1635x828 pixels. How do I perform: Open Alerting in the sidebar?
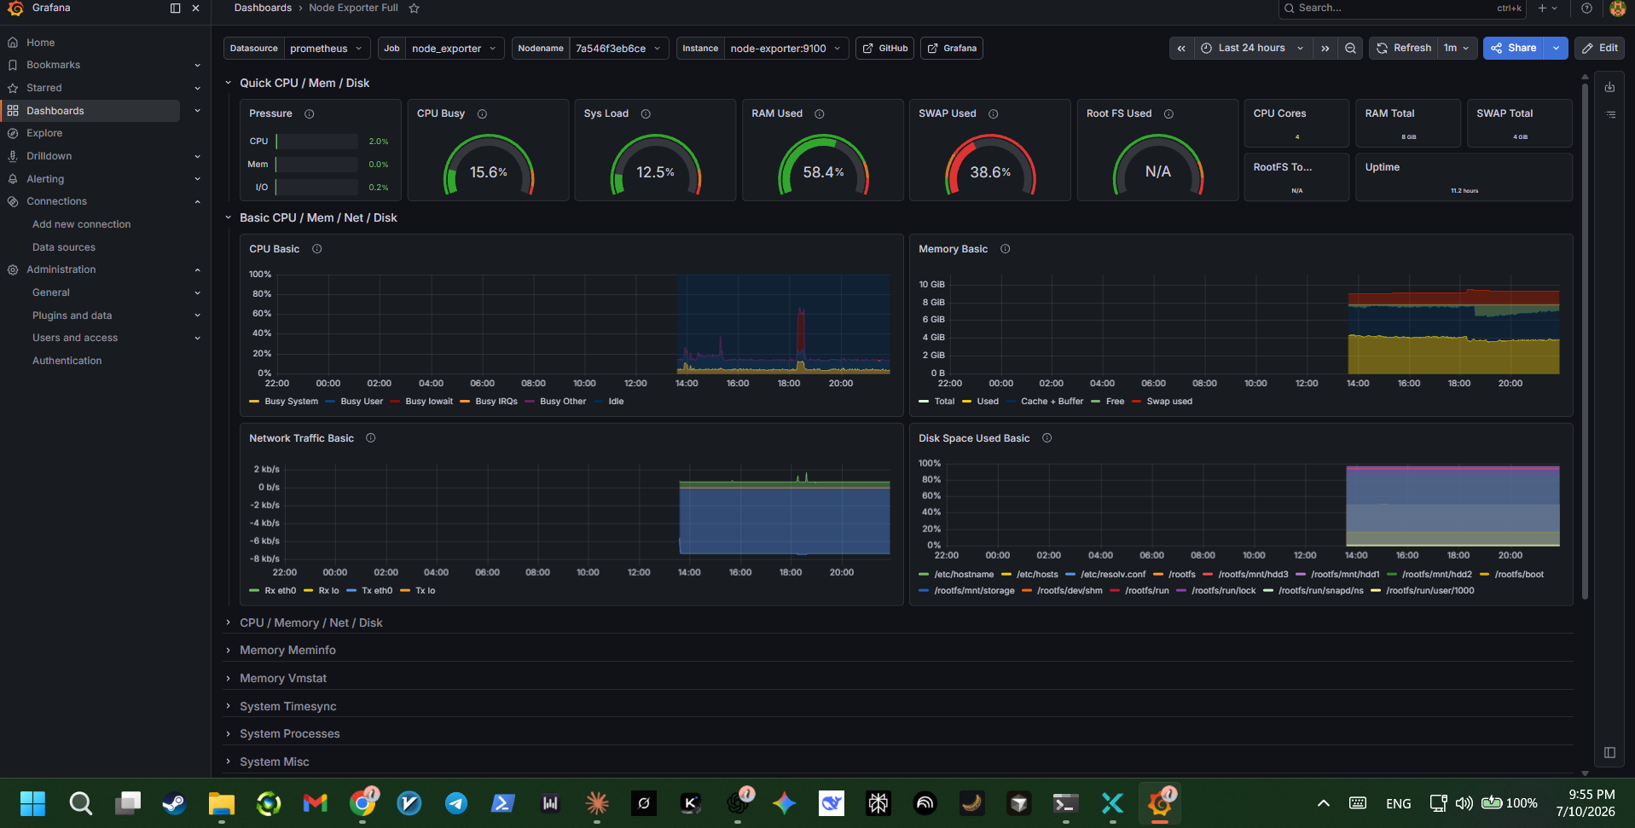coord(44,179)
